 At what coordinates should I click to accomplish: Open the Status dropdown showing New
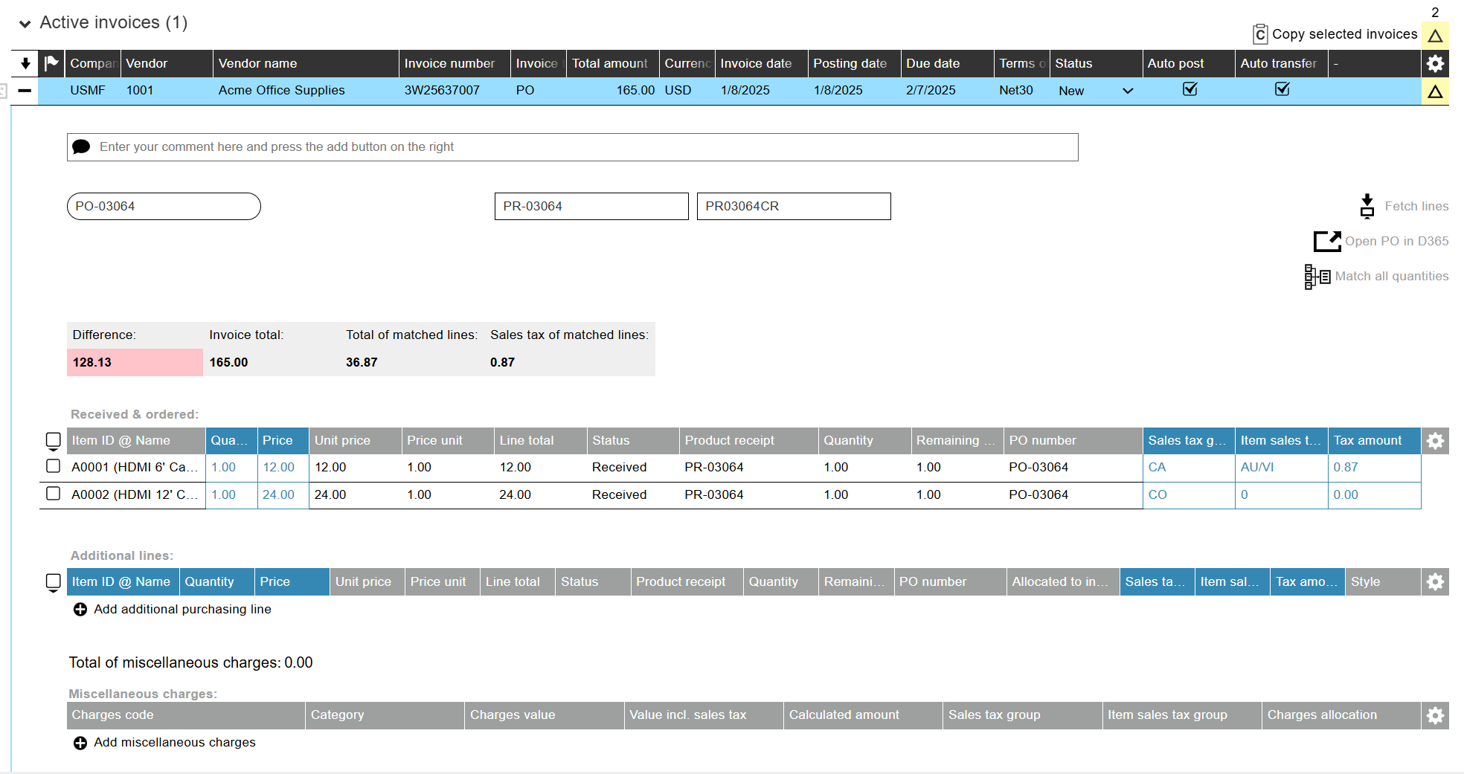point(1127,91)
